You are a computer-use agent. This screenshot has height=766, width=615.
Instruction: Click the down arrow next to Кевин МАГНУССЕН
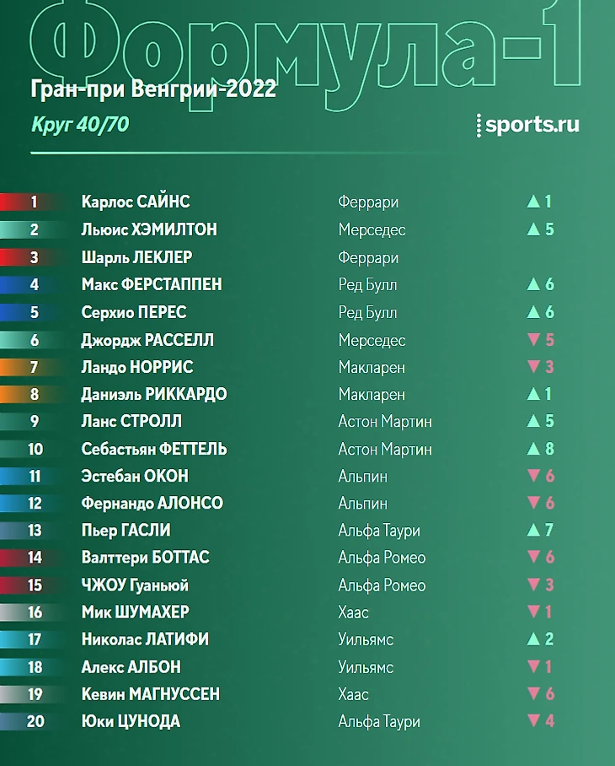point(533,693)
